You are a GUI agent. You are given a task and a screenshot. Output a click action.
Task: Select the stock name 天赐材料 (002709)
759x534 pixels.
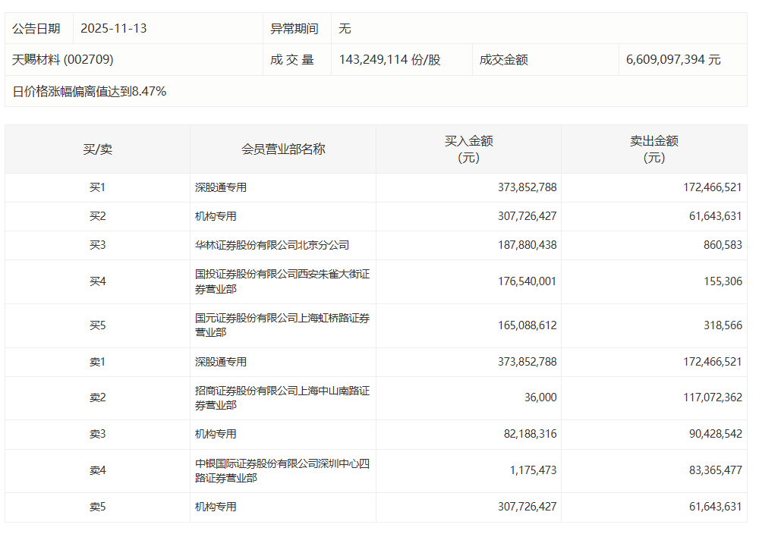tap(62, 59)
